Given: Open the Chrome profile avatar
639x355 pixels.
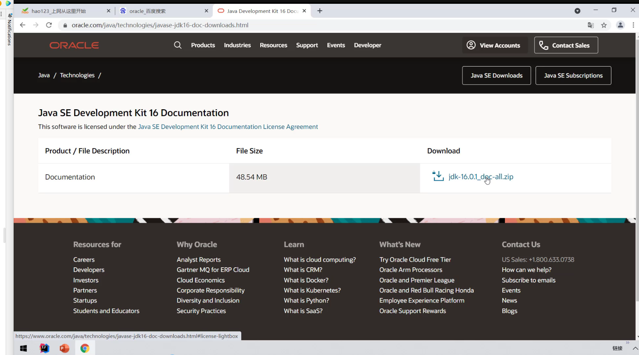Looking at the screenshot, I should 620,25.
